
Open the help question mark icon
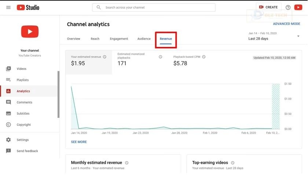click(288, 7)
